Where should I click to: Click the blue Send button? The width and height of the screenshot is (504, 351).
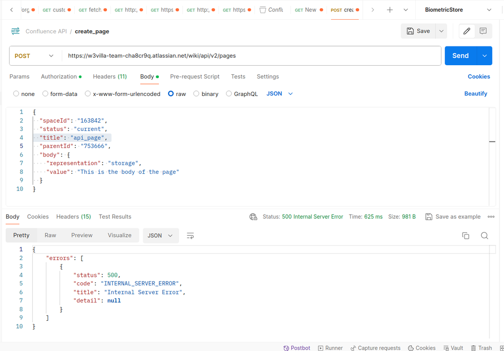pos(461,56)
